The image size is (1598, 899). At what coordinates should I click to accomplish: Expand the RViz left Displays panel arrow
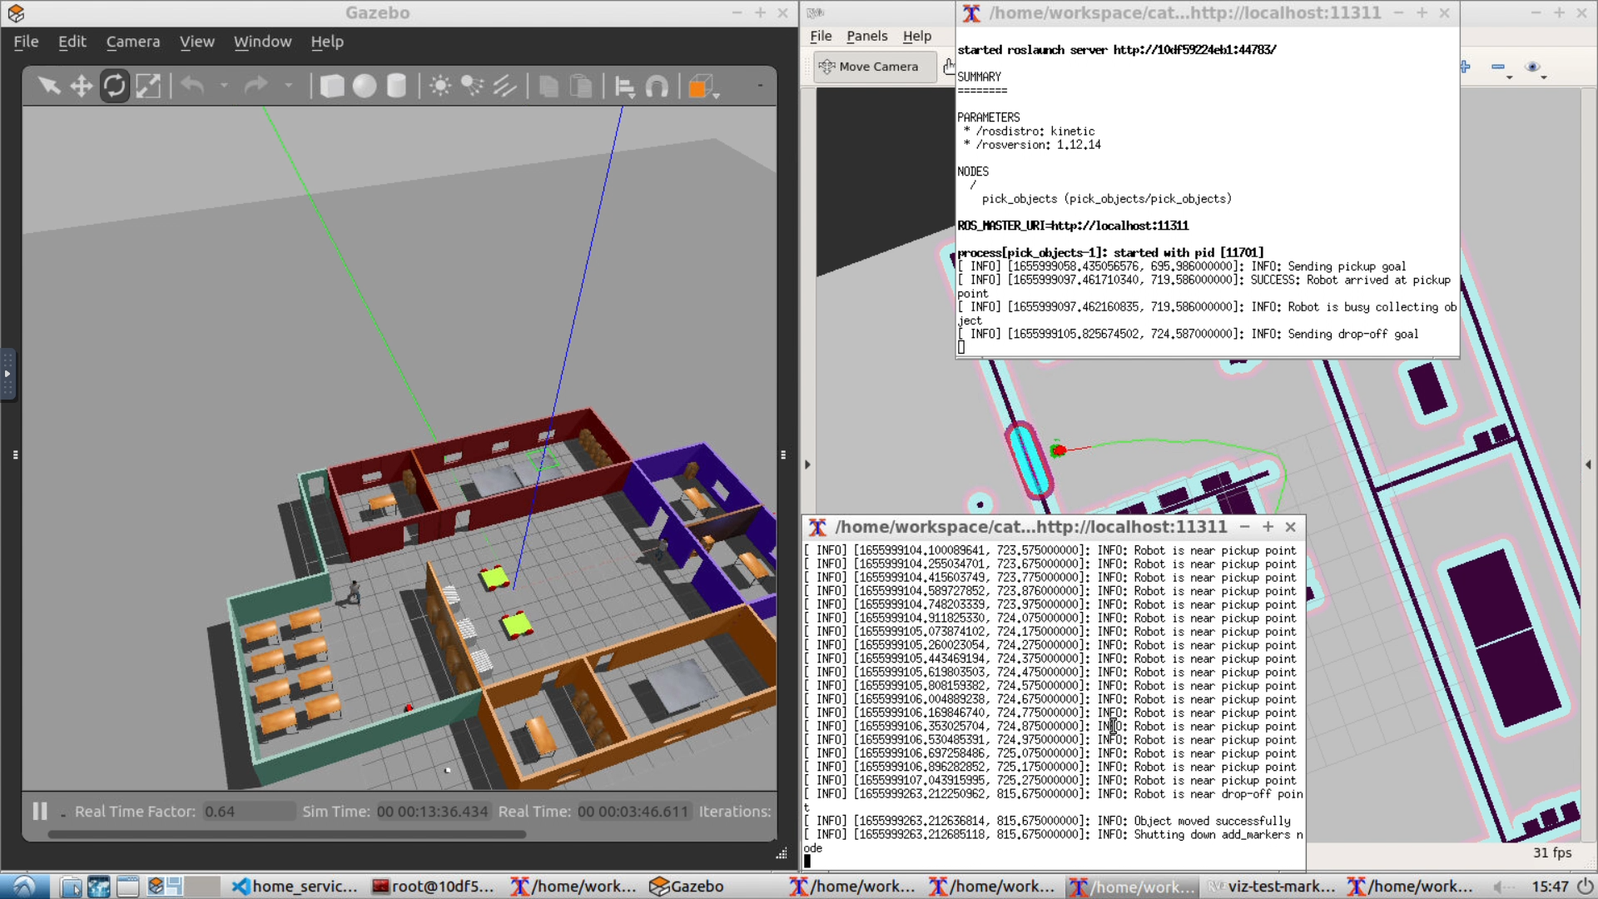807,464
